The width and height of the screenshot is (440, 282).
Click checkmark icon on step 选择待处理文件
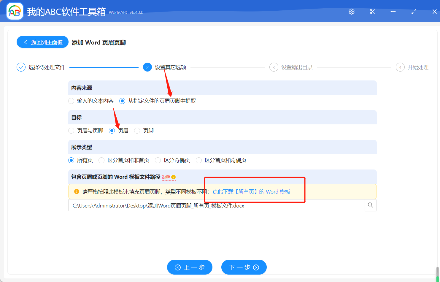pos(21,67)
